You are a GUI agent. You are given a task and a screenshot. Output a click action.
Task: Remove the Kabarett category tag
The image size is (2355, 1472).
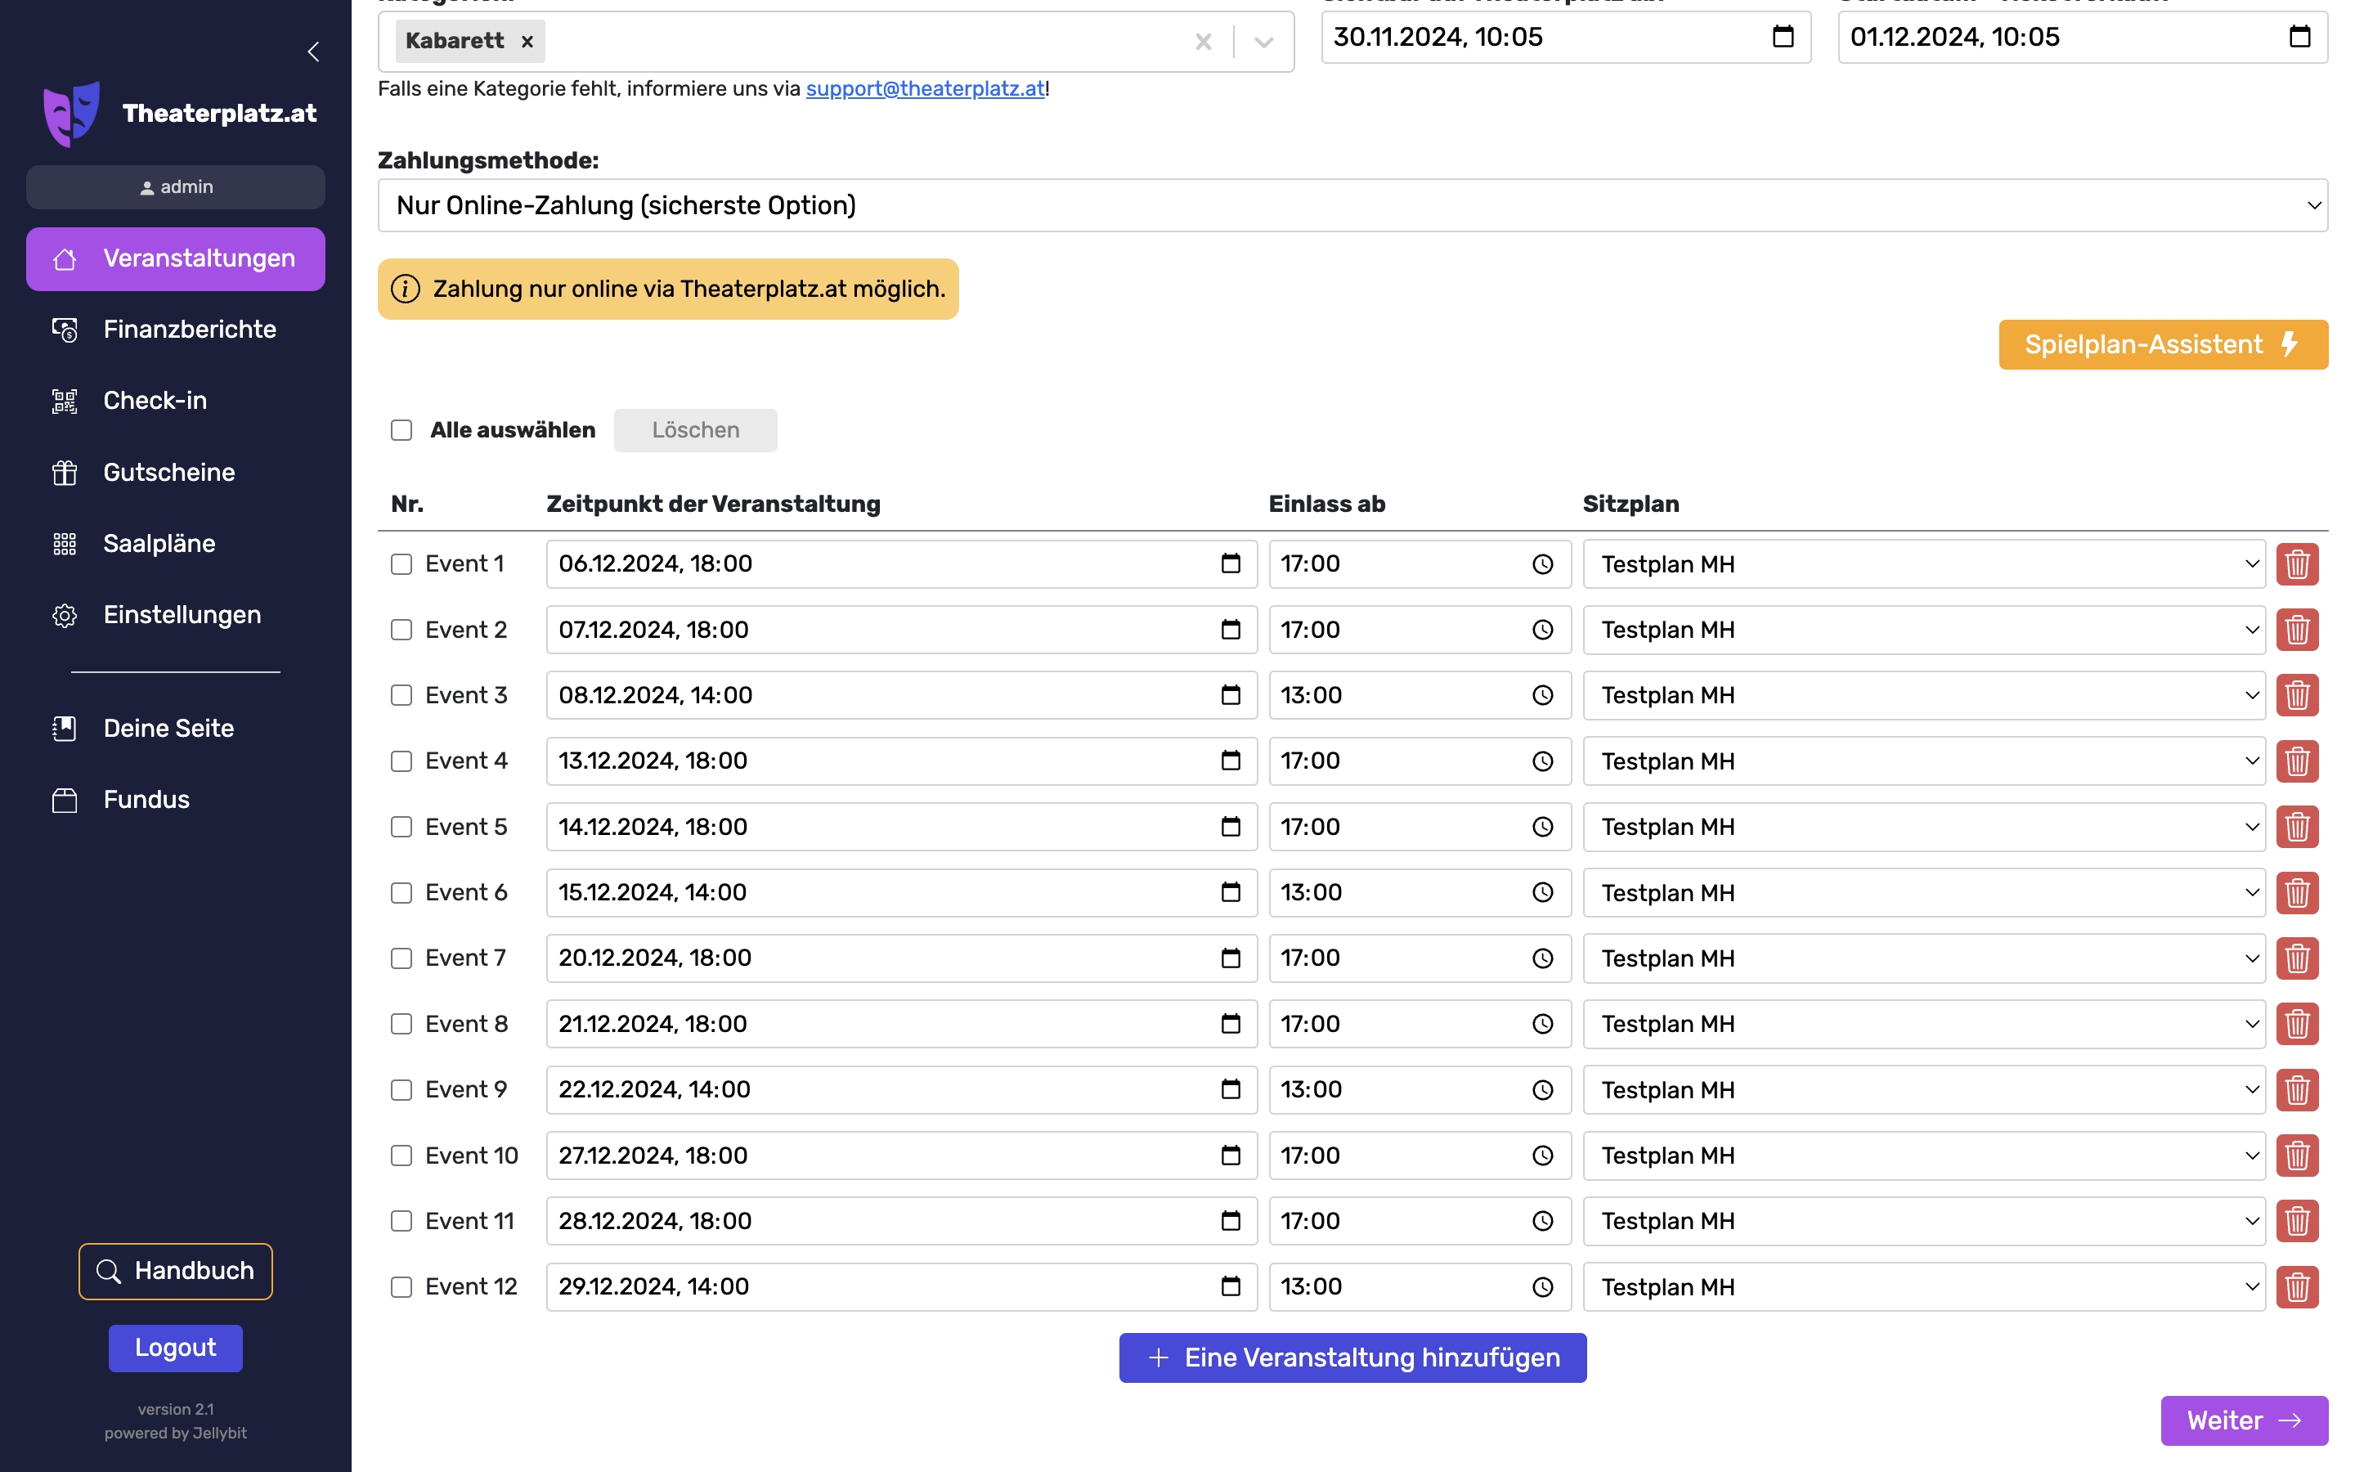click(527, 41)
